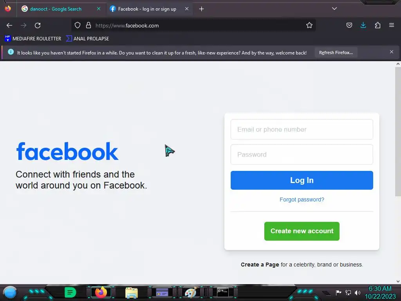Bookmark this page with the star
This screenshot has width=401, height=301.
pos(309,25)
